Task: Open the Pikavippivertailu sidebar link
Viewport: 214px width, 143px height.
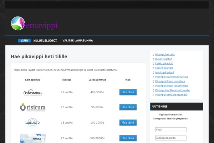Action: click(165, 55)
